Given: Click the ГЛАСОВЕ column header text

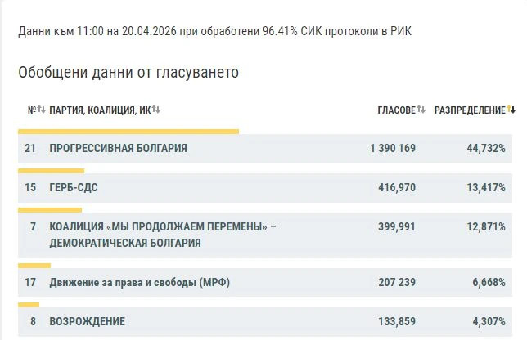Looking at the screenshot, I should point(396,110).
